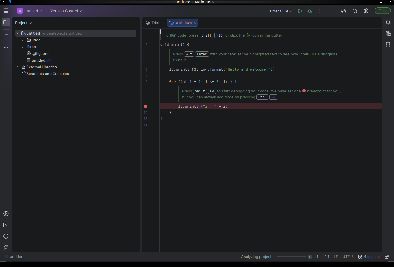Image resolution: width=394 pixels, height=267 pixels.
Task: Open the main hamburger menu
Action: [x=6, y=11]
